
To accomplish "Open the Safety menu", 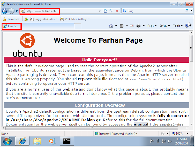I will [x=164, y=26].
